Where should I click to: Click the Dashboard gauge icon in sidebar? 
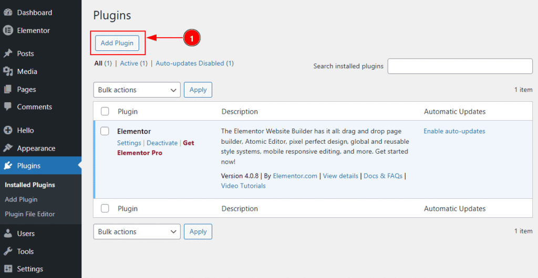[7, 12]
